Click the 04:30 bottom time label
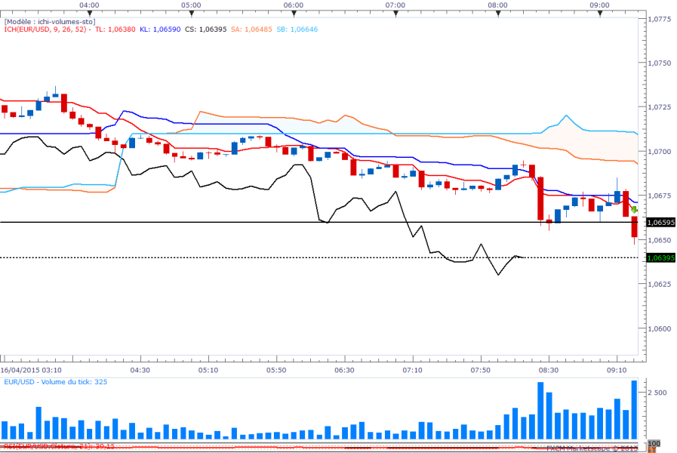 (x=140, y=370)
